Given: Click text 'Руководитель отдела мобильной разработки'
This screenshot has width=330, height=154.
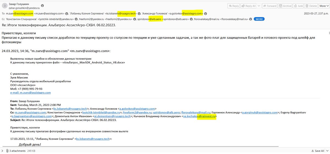Looking at the screenshot, I should point(40,81).
